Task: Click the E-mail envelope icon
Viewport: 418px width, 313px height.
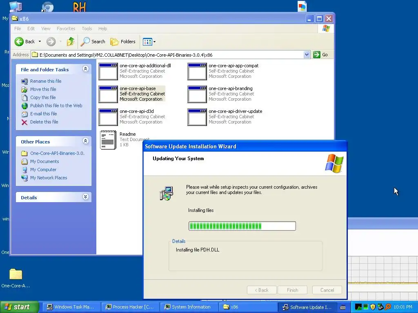Action: pos(24,114)
